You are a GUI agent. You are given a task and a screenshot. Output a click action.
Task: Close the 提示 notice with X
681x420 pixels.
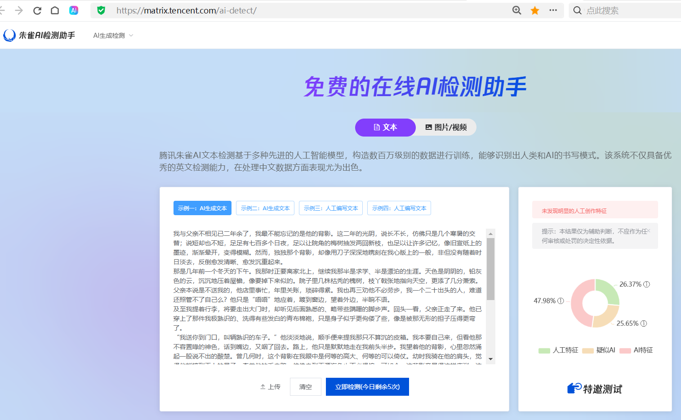coord(649,230)
